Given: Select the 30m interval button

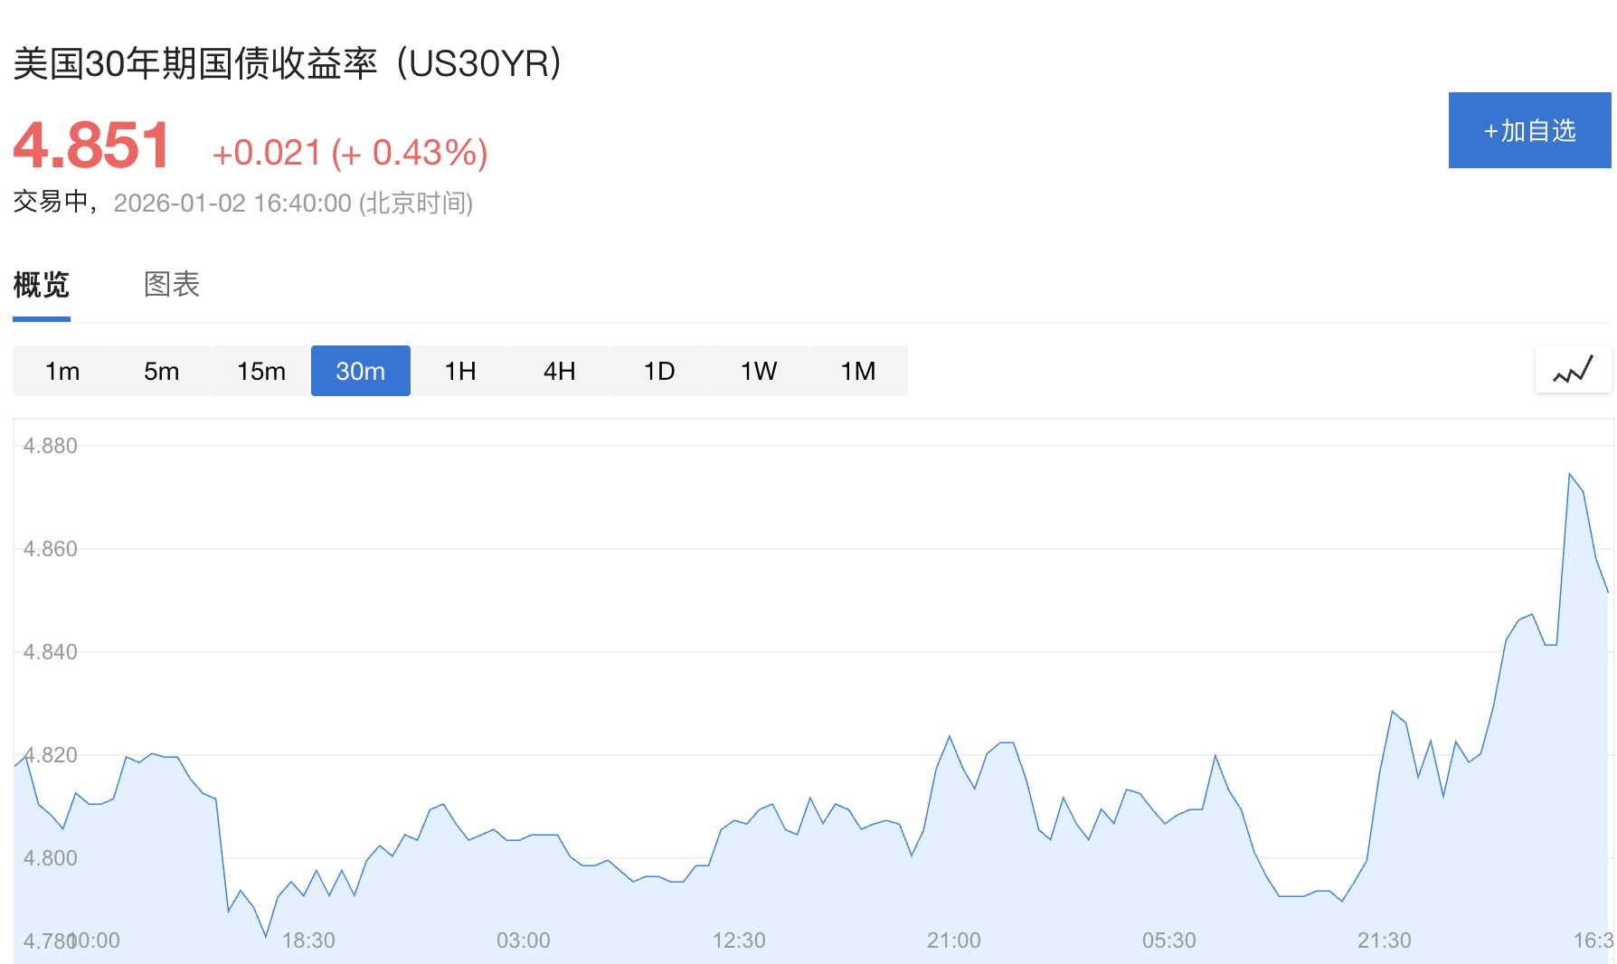Looking at the screenshot, I should tap(361, 371).
